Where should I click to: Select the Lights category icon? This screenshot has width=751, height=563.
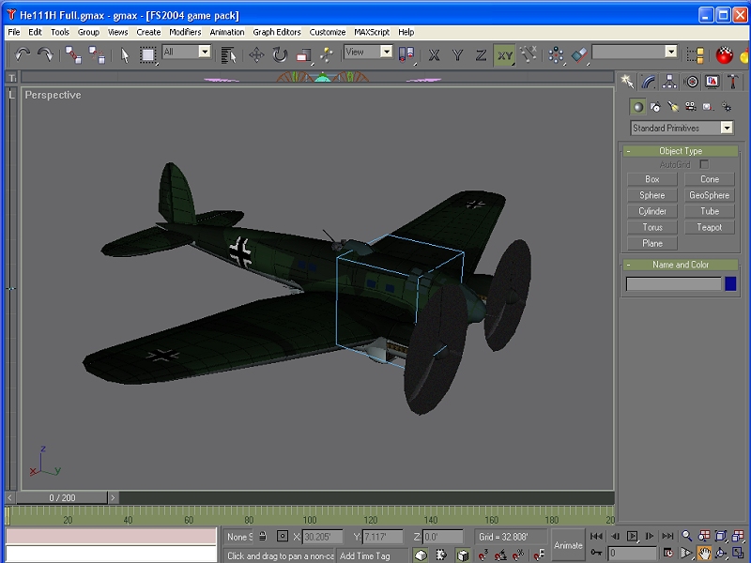click(x=673, y=107)
